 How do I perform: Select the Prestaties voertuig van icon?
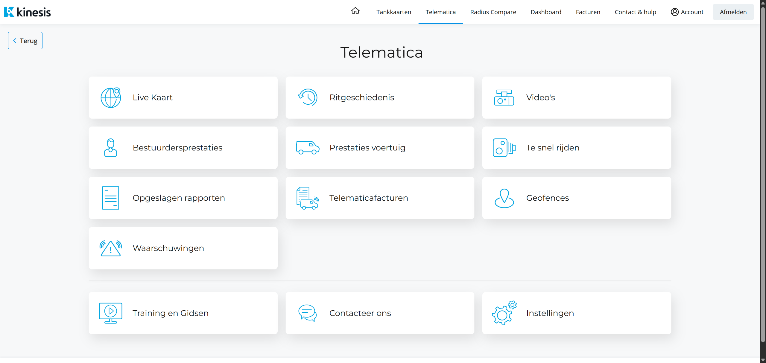(308, 148)
